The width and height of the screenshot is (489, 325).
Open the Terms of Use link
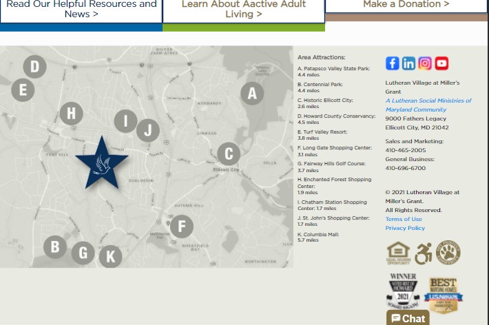coord(404,219)
